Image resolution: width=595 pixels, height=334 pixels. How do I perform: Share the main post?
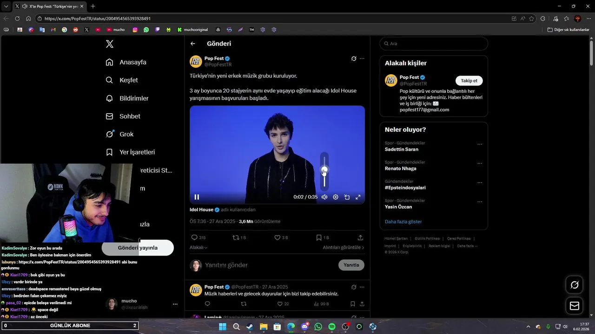click(360, 238)
